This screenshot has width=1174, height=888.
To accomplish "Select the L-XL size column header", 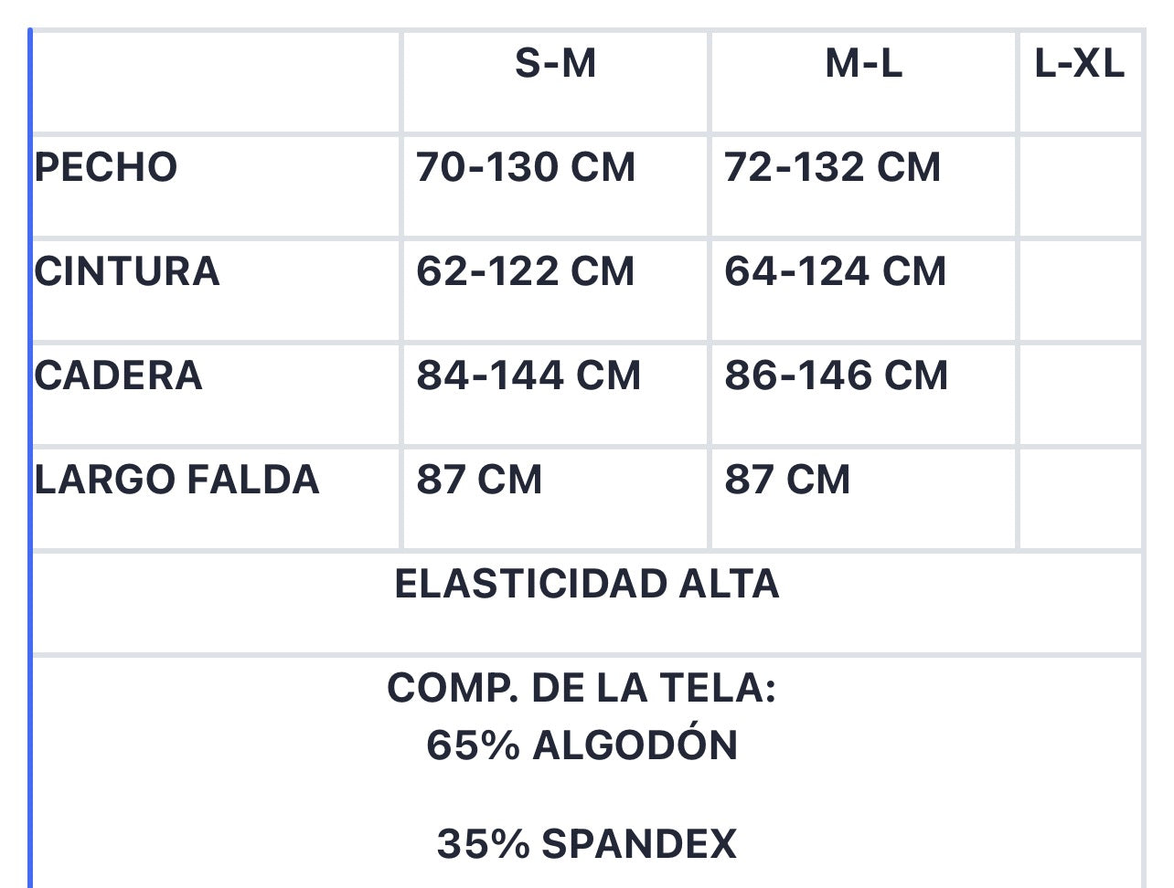I will [x=1080, y=64].
